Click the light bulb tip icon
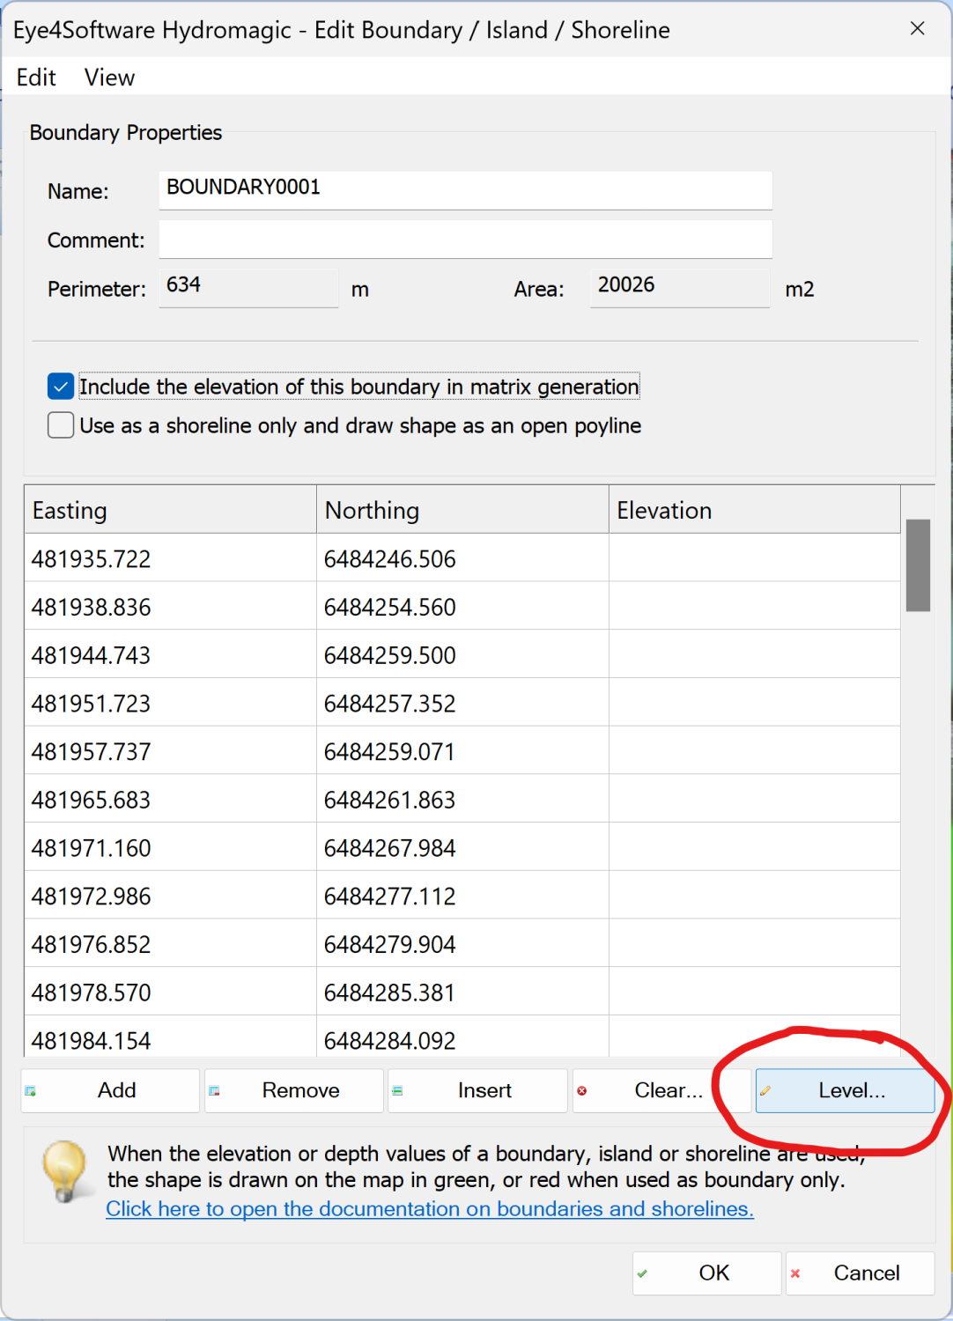Viewport: 953px width, 1321px height. coord(65,1171)
